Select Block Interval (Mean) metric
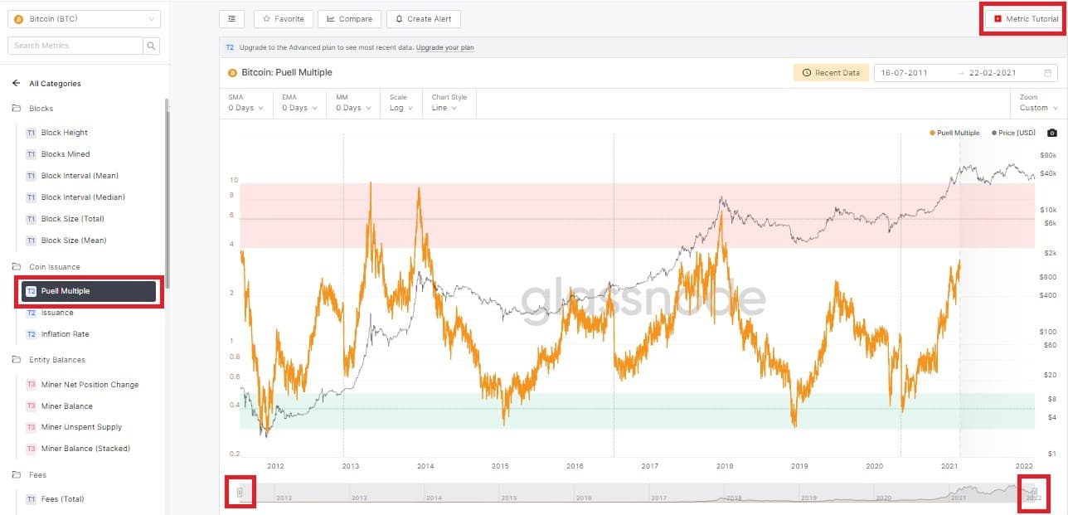This screenshot has width=1068, height=515. [x=80, y=176]
